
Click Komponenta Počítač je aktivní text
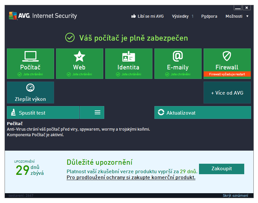pos(35,135)
